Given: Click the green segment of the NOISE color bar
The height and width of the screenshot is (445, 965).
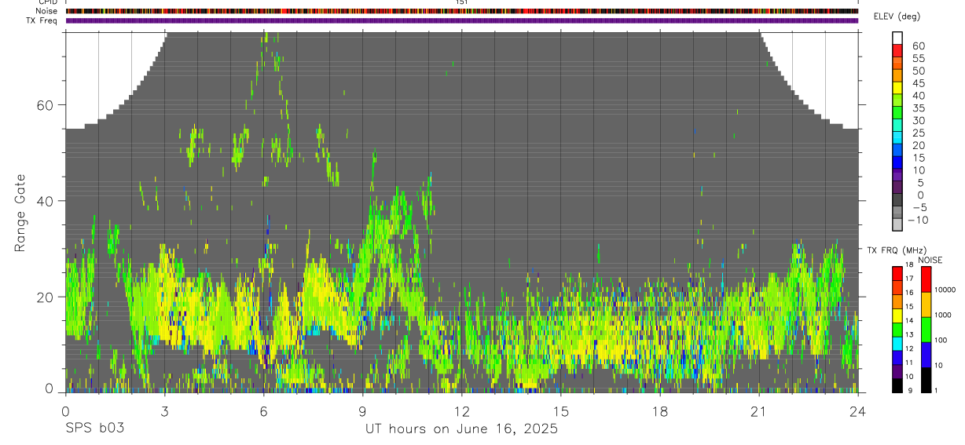Looking at the screenshot, I should coord(926,330).
